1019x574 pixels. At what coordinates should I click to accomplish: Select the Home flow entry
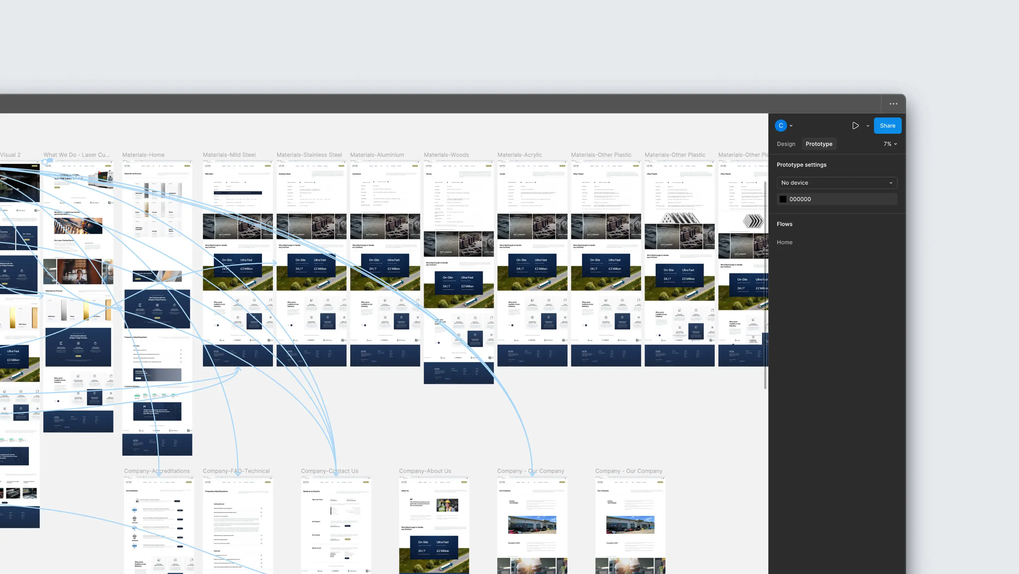[x=784, y=243]
